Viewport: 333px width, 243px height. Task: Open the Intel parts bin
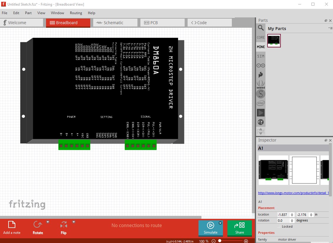[x=261, y=103]
